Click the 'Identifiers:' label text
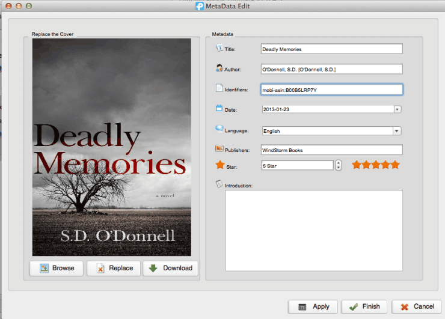 pyautogui.click(x=236, y=90)
